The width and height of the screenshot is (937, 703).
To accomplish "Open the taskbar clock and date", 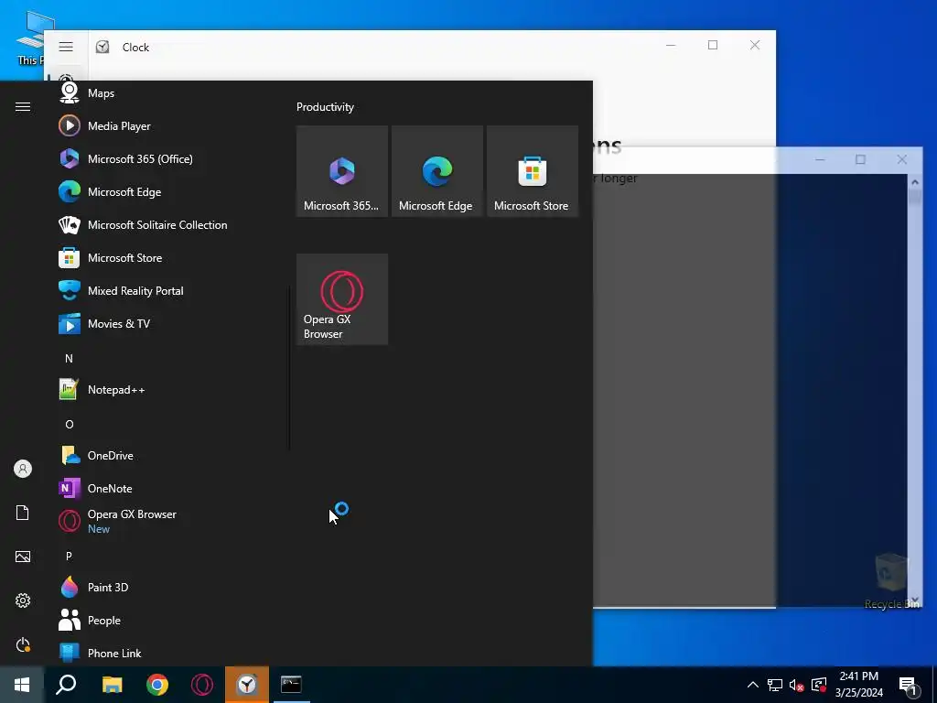I will coord(858,685).
